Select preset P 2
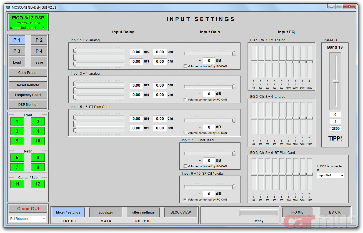 pos(39,40)
